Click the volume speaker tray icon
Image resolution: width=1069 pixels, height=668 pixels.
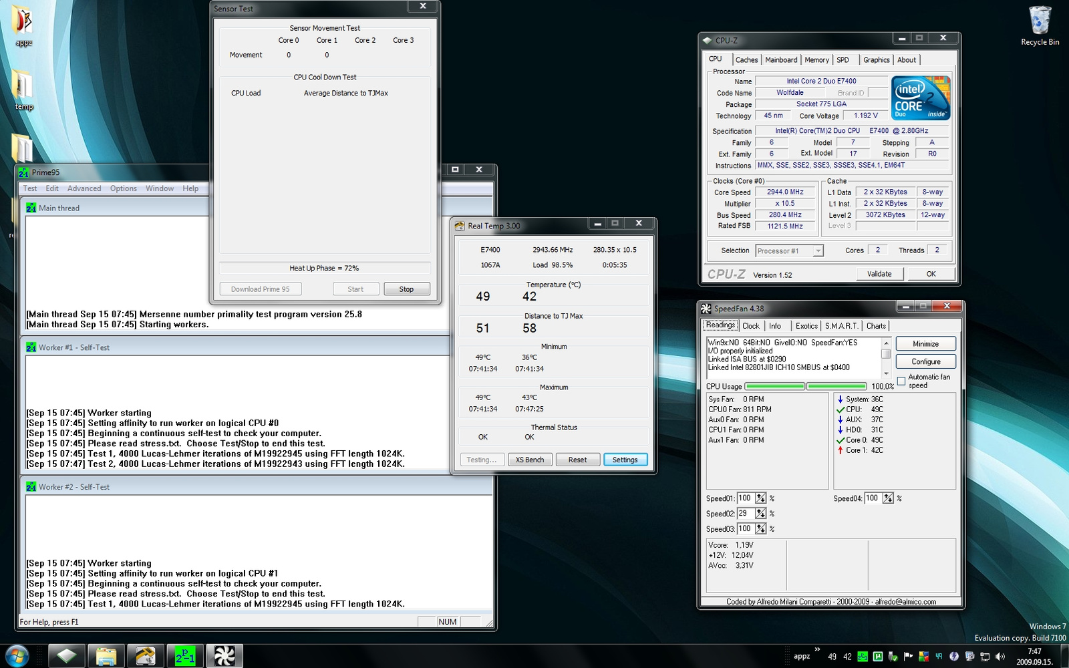coord(1000,657)
